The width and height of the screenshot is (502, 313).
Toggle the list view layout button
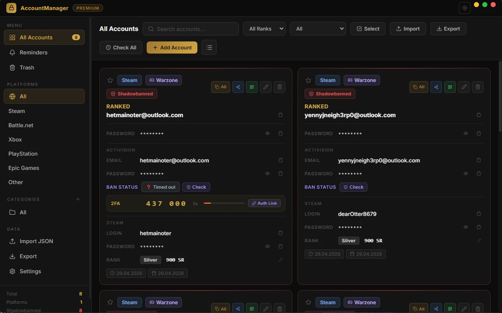pos(209,47)
